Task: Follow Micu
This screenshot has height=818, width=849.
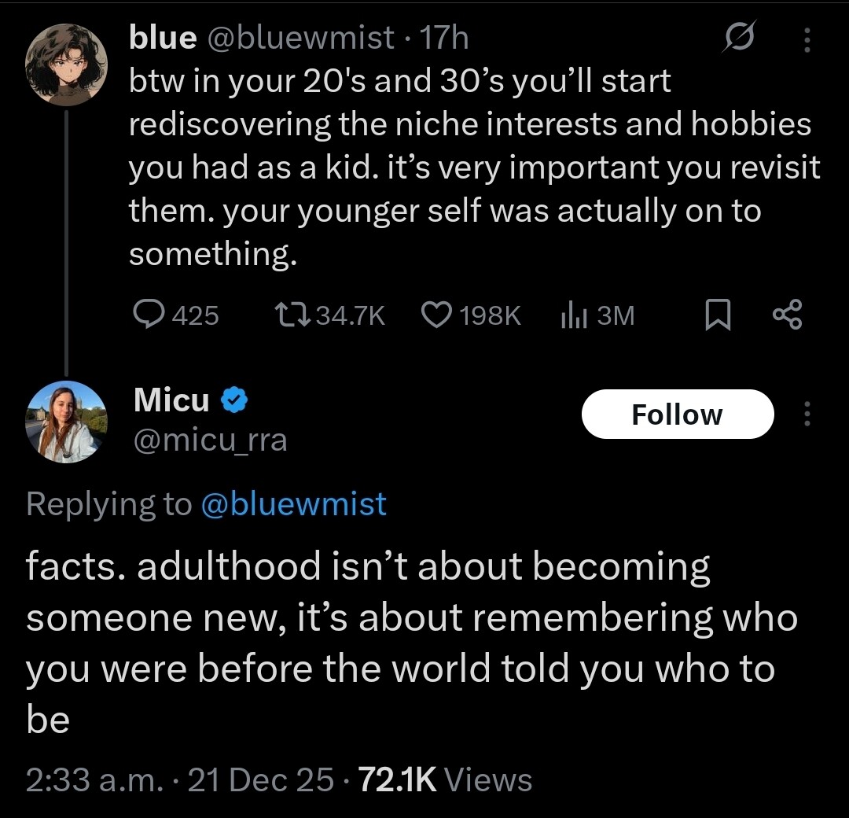Action: point(677,415)
